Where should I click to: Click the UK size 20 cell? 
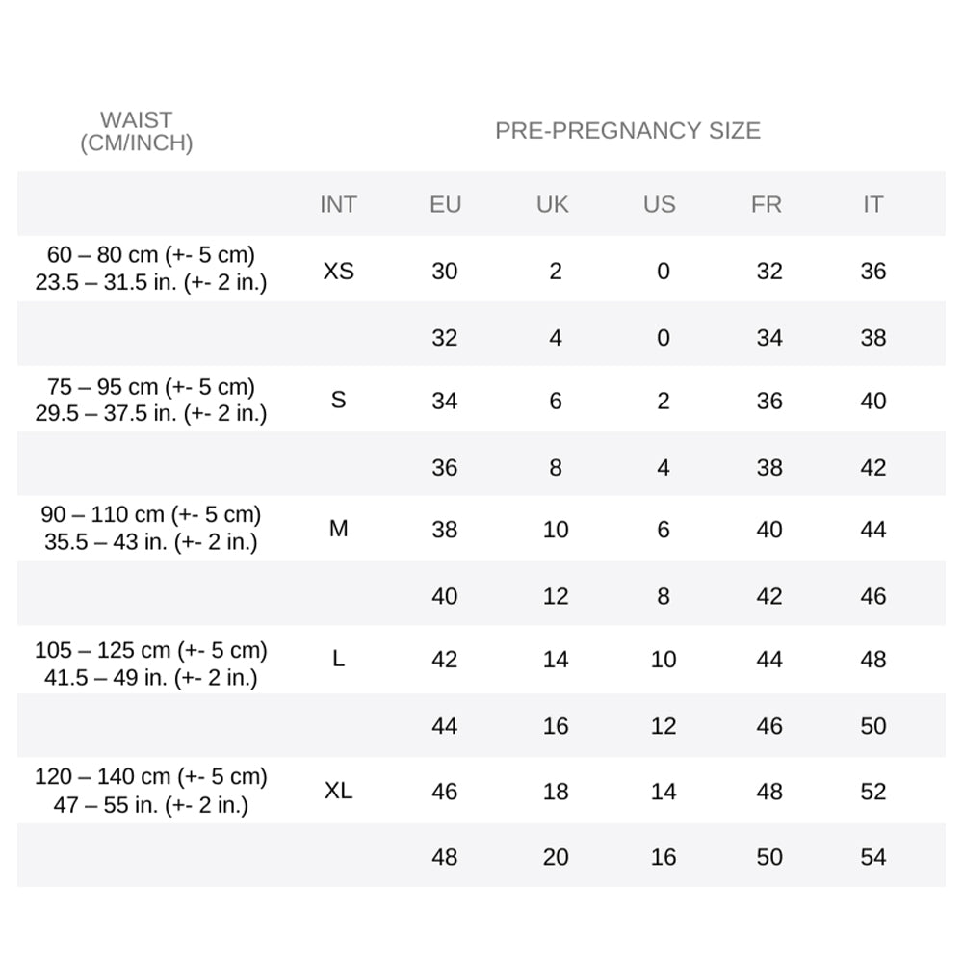click(x=556, y=857)
